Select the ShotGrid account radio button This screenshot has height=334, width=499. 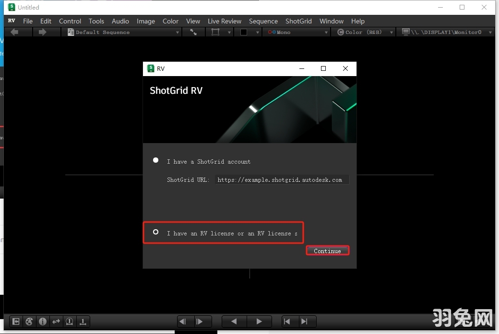155,160
